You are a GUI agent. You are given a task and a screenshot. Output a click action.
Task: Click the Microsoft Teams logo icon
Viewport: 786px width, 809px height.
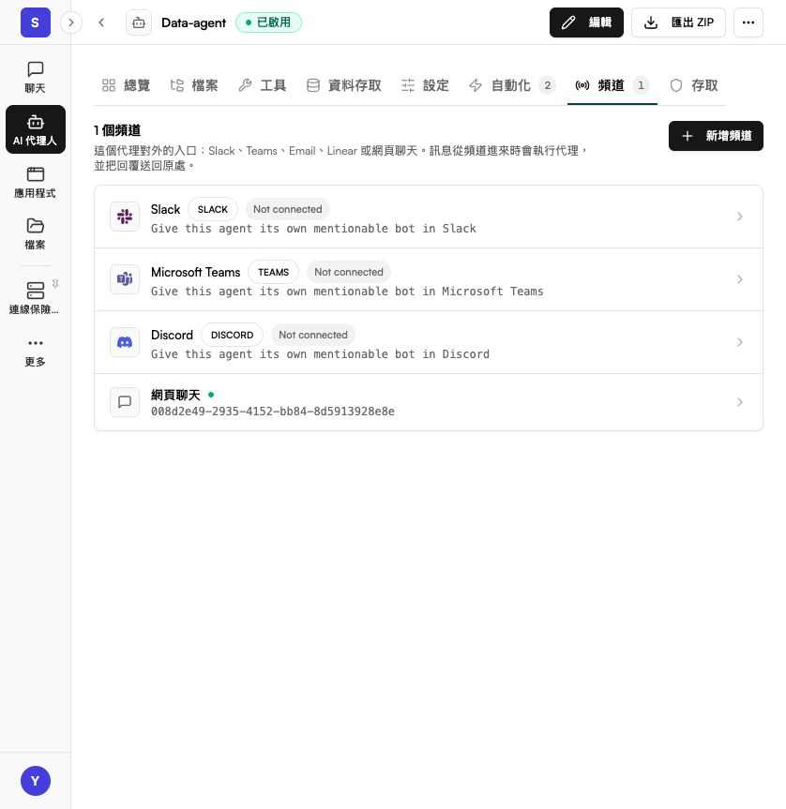[x=125, y=279]
